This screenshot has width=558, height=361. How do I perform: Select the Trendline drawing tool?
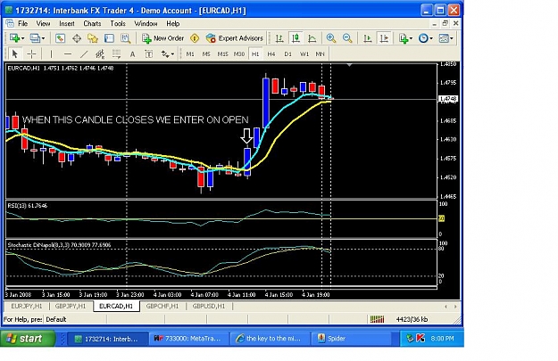(x=84, y=54)
